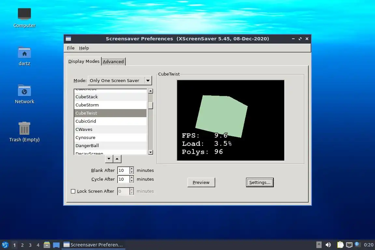
Task: Open the Settings... button
Action: point(260,182)
